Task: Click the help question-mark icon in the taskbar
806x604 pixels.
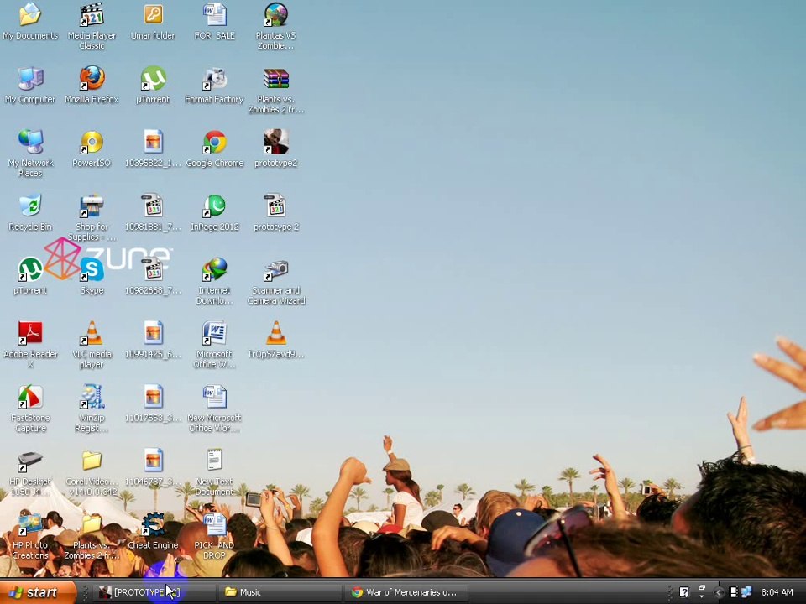Action: pos(684,592)
